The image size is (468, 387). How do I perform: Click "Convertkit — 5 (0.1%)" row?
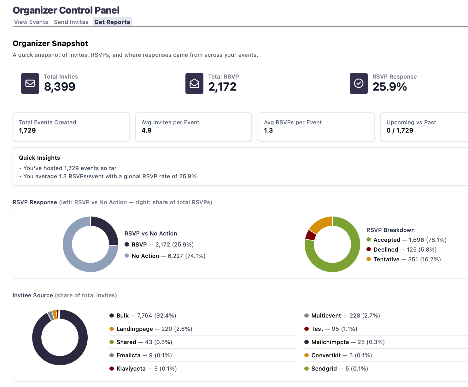(x=386, y=355)
